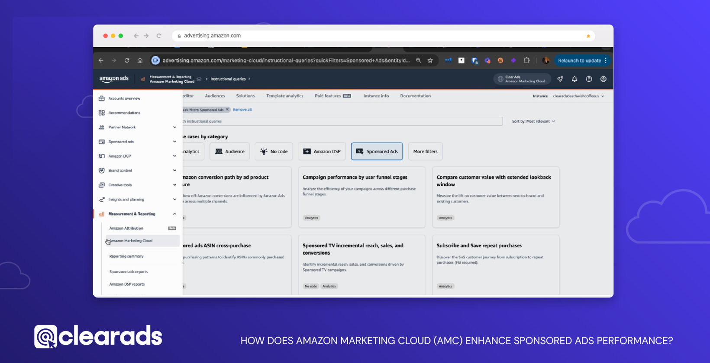Remove the Sponsored Ads quick filter chip
The image size is (710, 363).
coord(227,109)
